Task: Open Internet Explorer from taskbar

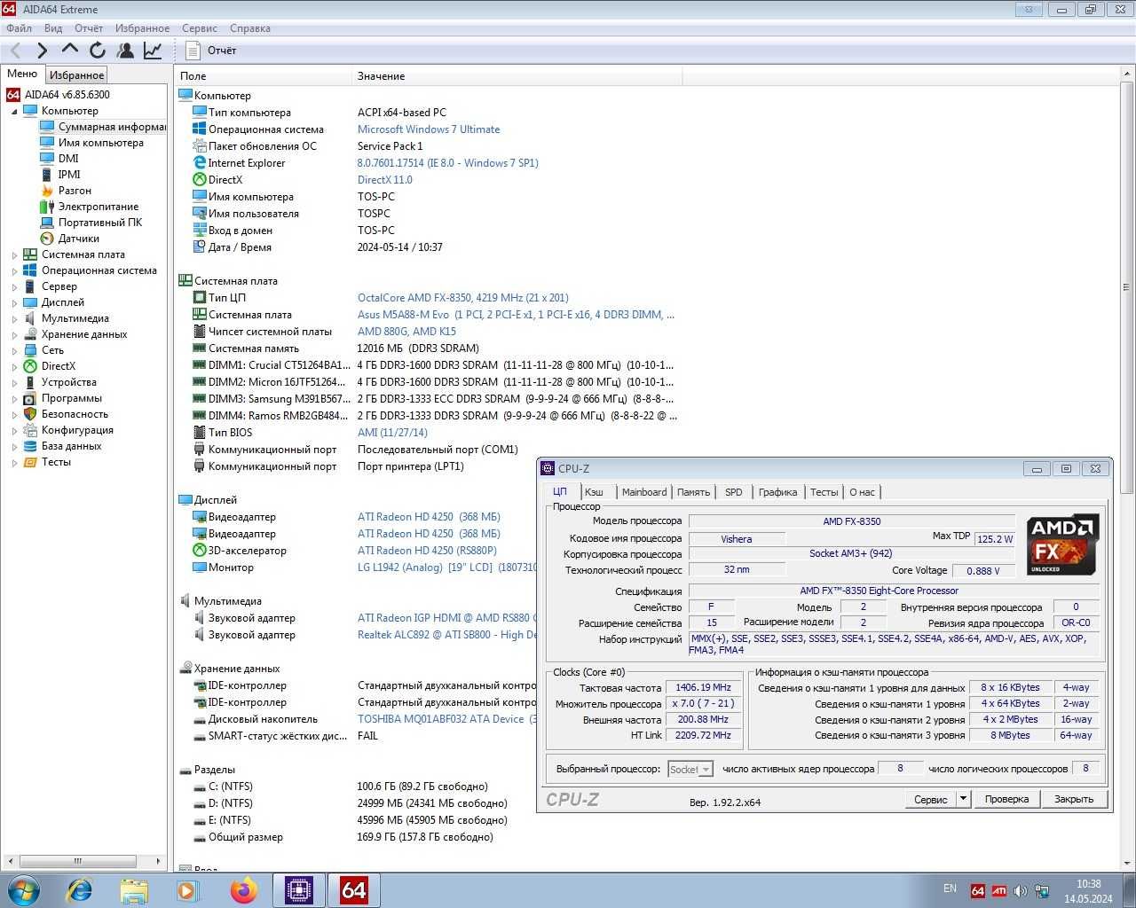Action: coord(80,889)
